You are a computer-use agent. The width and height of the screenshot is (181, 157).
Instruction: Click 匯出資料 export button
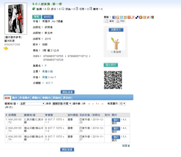coord(111,65)
